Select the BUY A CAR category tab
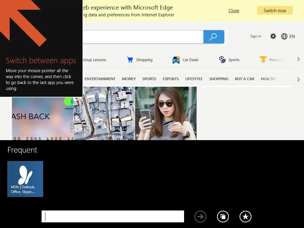This screenshot has height=228, width=304. coord(245,79)
